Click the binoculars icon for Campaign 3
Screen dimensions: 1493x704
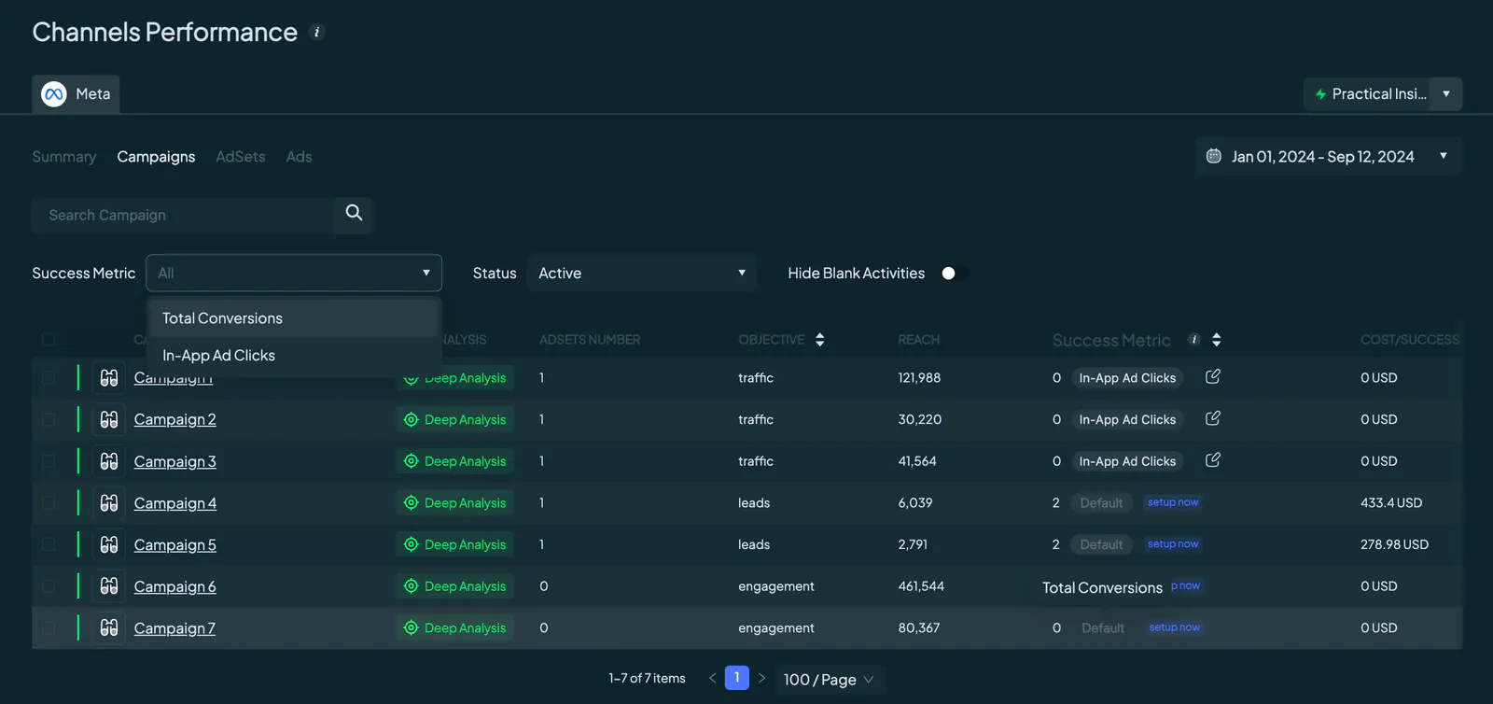[x=109, y=461]
